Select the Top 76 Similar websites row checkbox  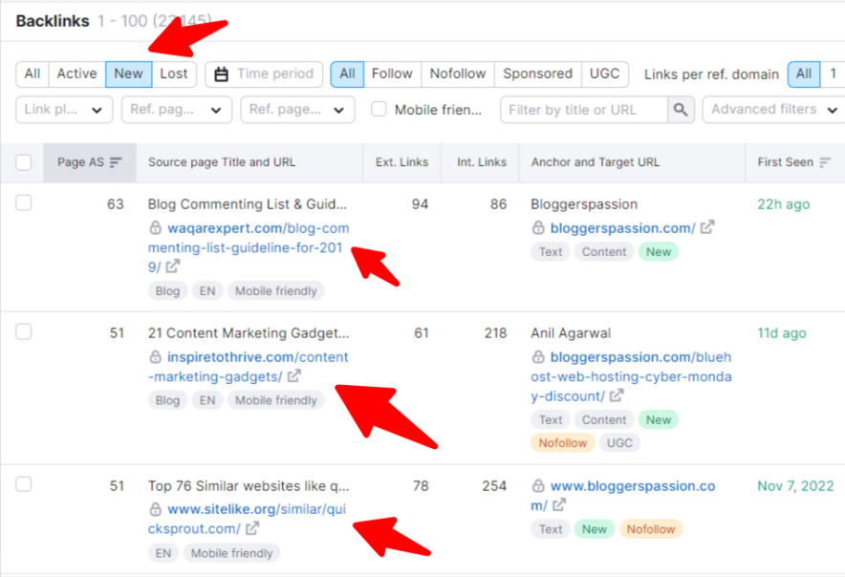(x=24, y=484)
